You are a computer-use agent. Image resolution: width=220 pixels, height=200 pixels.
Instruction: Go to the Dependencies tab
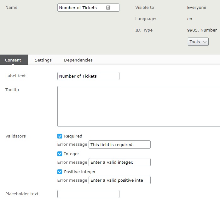[x=78, y=60]
